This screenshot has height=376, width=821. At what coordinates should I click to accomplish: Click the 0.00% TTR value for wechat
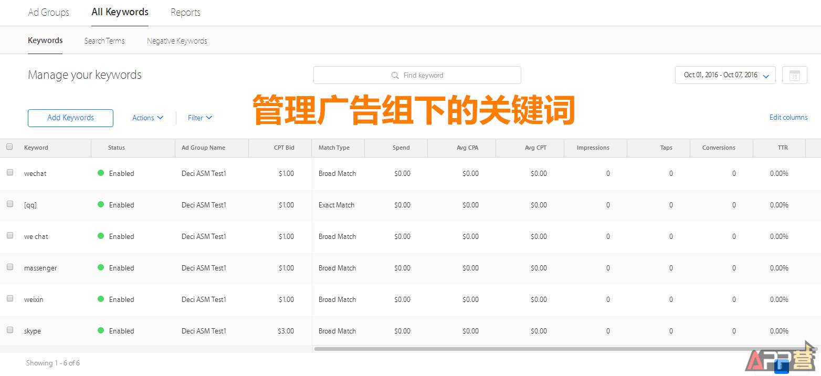tap(779, 173)
